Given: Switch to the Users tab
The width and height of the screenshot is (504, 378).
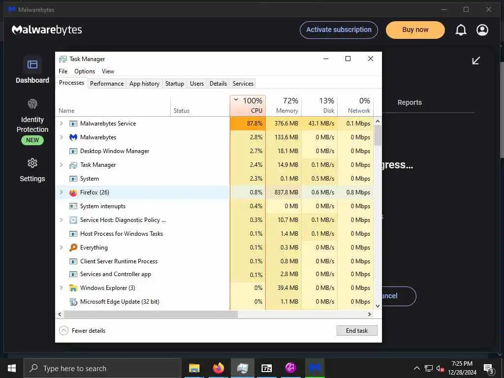Looking at the screenshot, I should pyautogui.click(x=197, y=84).
